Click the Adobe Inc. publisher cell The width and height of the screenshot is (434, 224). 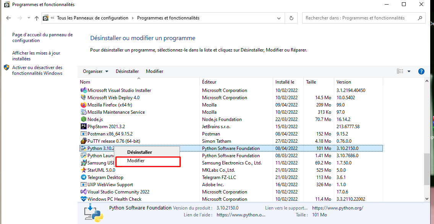[x=213, y=184]
